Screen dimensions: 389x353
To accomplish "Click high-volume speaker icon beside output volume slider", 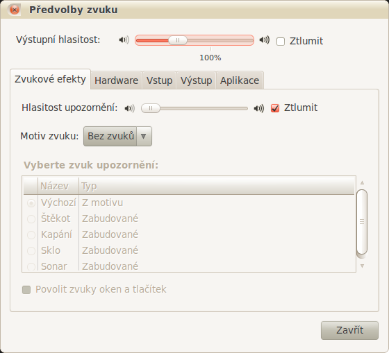I will pos(265,40).
